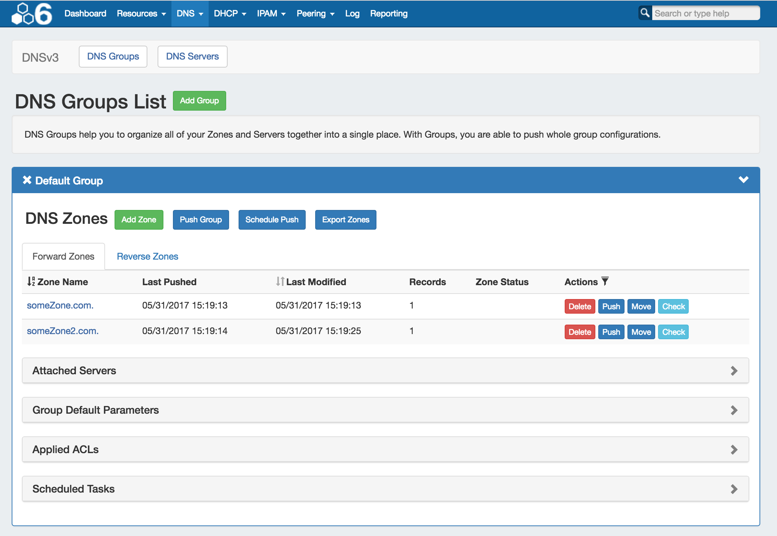Expand the Group Default Parameters section
777x536 pixels.
[x=734, y=410]
